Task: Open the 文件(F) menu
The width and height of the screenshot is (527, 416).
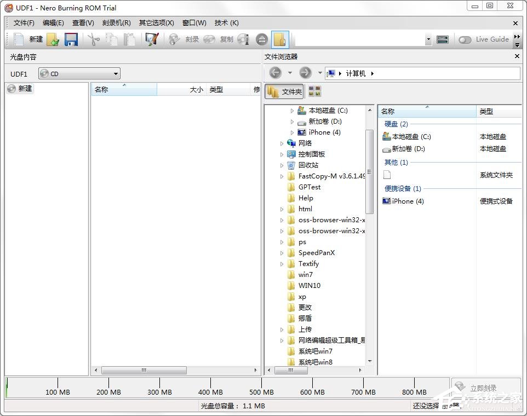Action: 24,23
